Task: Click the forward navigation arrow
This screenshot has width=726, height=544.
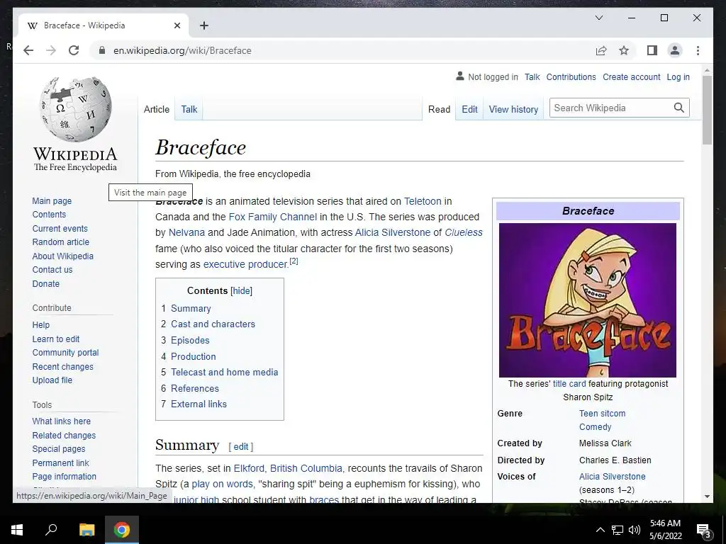Action: click(51, 50)
